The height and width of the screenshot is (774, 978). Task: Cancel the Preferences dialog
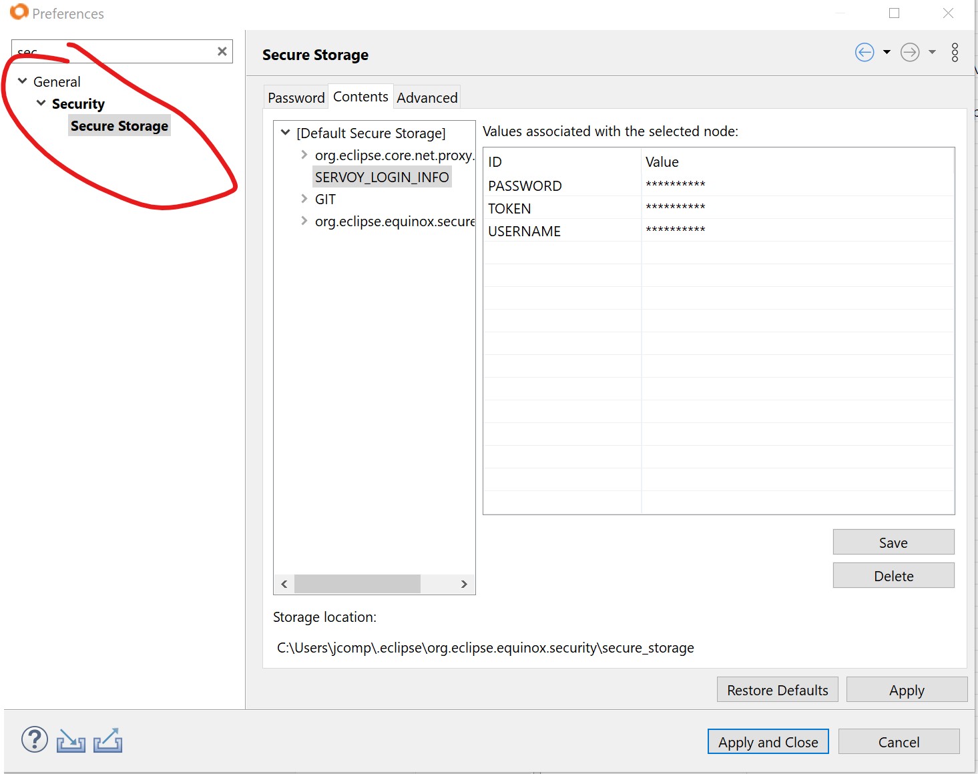[899, 742]
